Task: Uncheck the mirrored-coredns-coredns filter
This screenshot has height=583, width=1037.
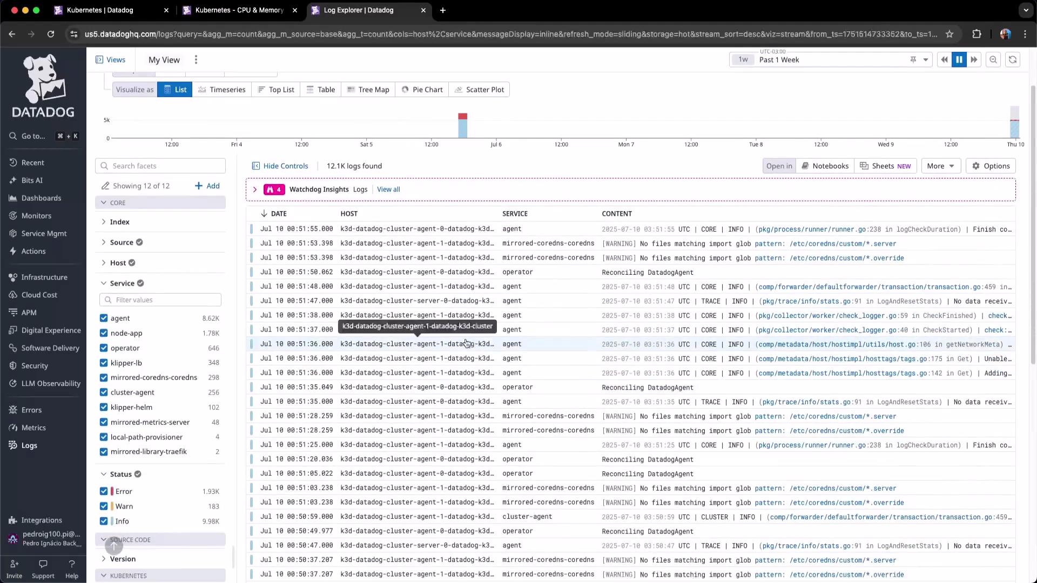Action: click(104, 378)
